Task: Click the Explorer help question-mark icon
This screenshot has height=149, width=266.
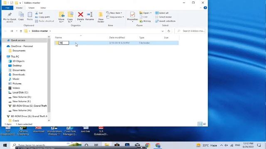Action: pos(205,8)
